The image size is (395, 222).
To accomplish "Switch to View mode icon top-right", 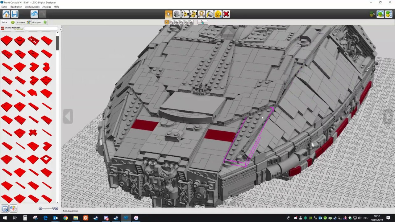I will (x=380, y=14).
